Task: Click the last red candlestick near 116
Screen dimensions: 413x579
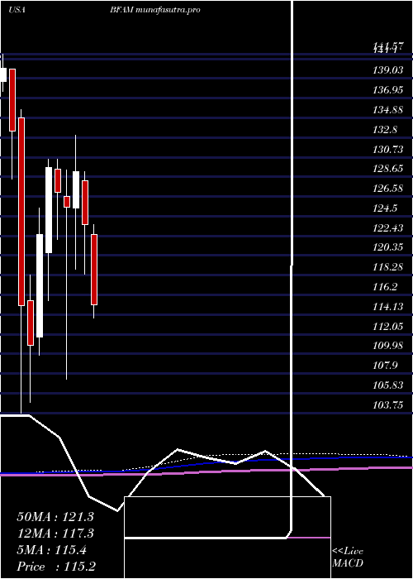Action: (94, 270)
